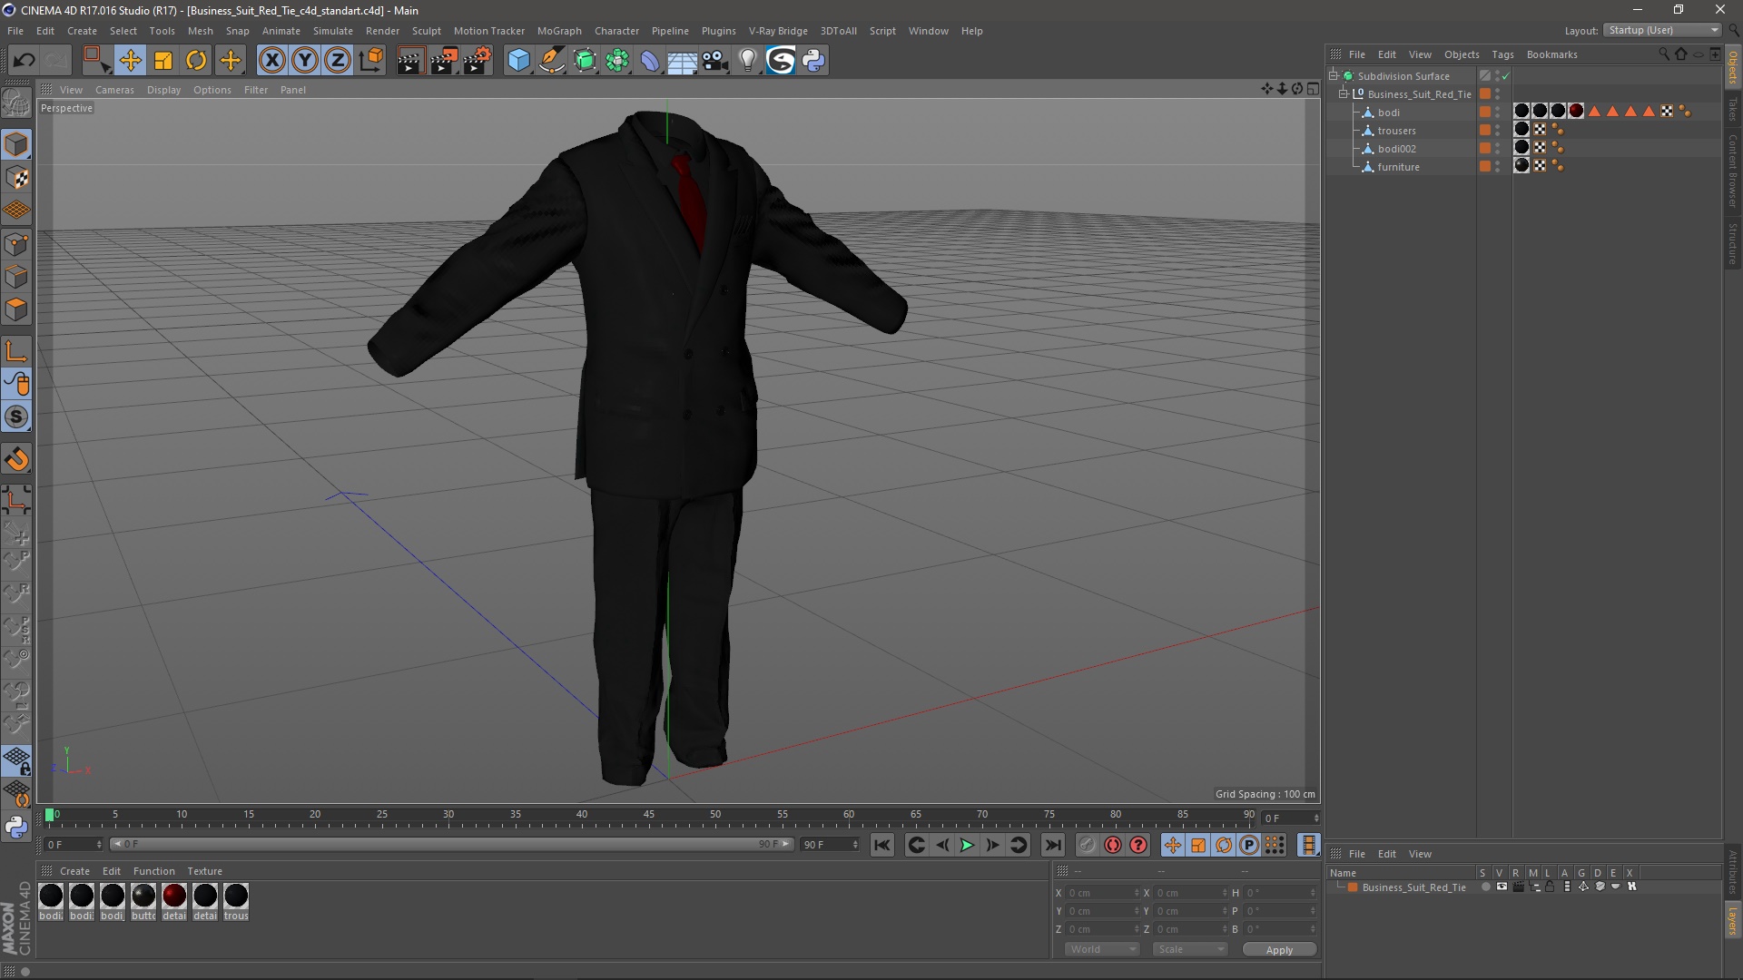Toggle Z axis lock

click(338, 61)
